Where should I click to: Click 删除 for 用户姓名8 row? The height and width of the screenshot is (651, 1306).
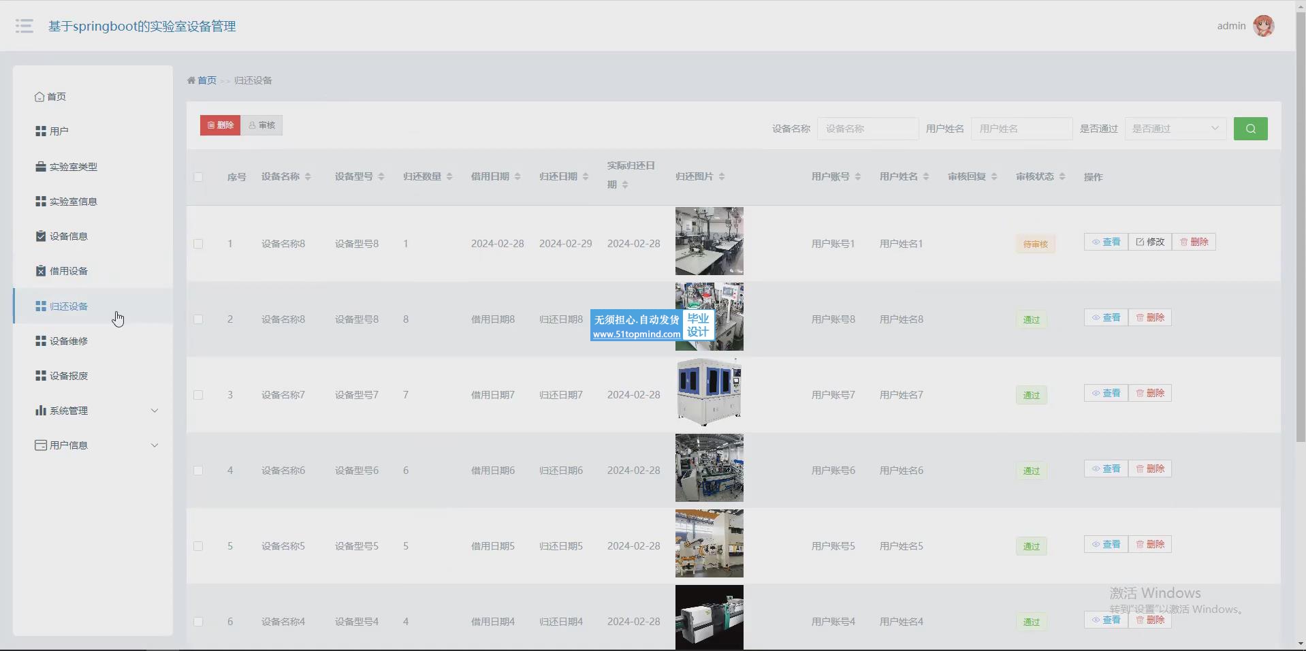[1150, 317]
